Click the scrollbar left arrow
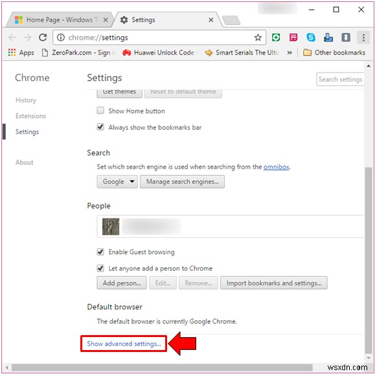This screenshot has height=374, width=375. tap(7, 368)
